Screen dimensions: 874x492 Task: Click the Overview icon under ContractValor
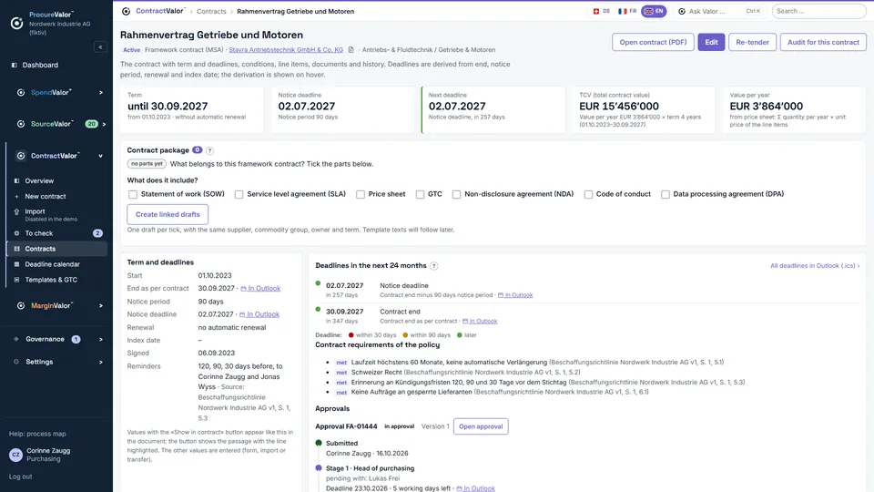[x=16, y=180]
